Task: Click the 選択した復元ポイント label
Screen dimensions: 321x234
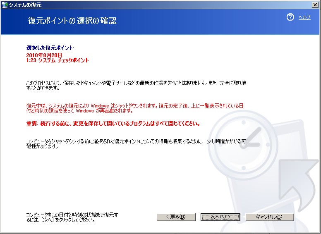Action: (50, 48)
